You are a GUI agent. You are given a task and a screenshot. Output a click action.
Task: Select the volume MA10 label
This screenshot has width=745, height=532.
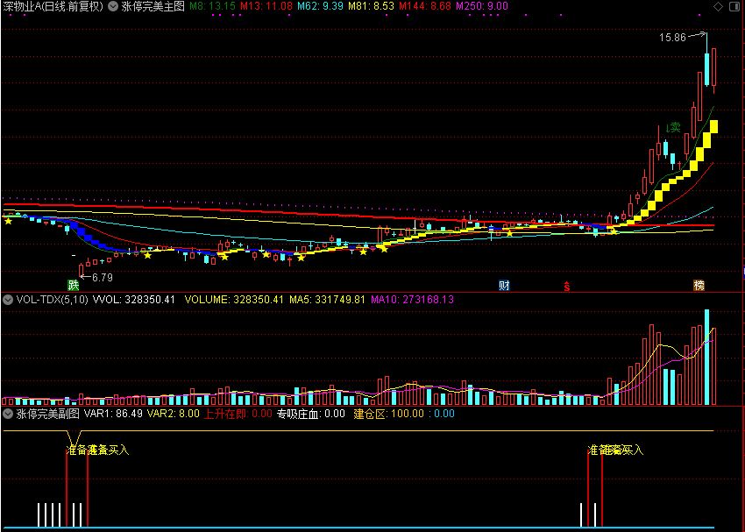[x=404, y=299]
